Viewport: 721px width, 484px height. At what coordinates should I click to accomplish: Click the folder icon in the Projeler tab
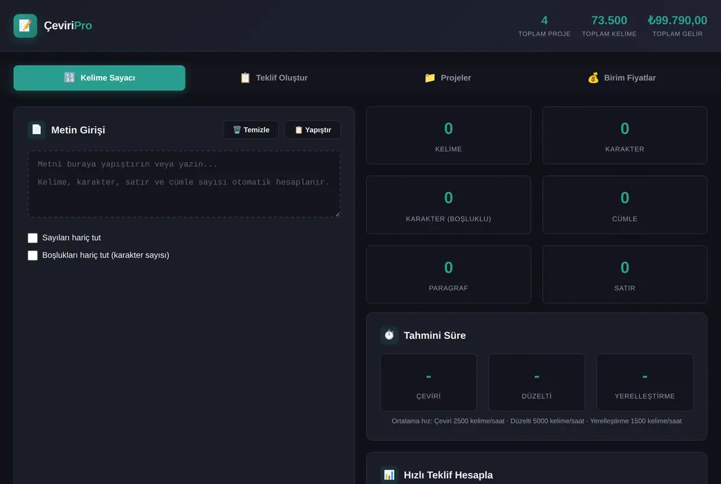pyautogui.click(x=430, y=78)
